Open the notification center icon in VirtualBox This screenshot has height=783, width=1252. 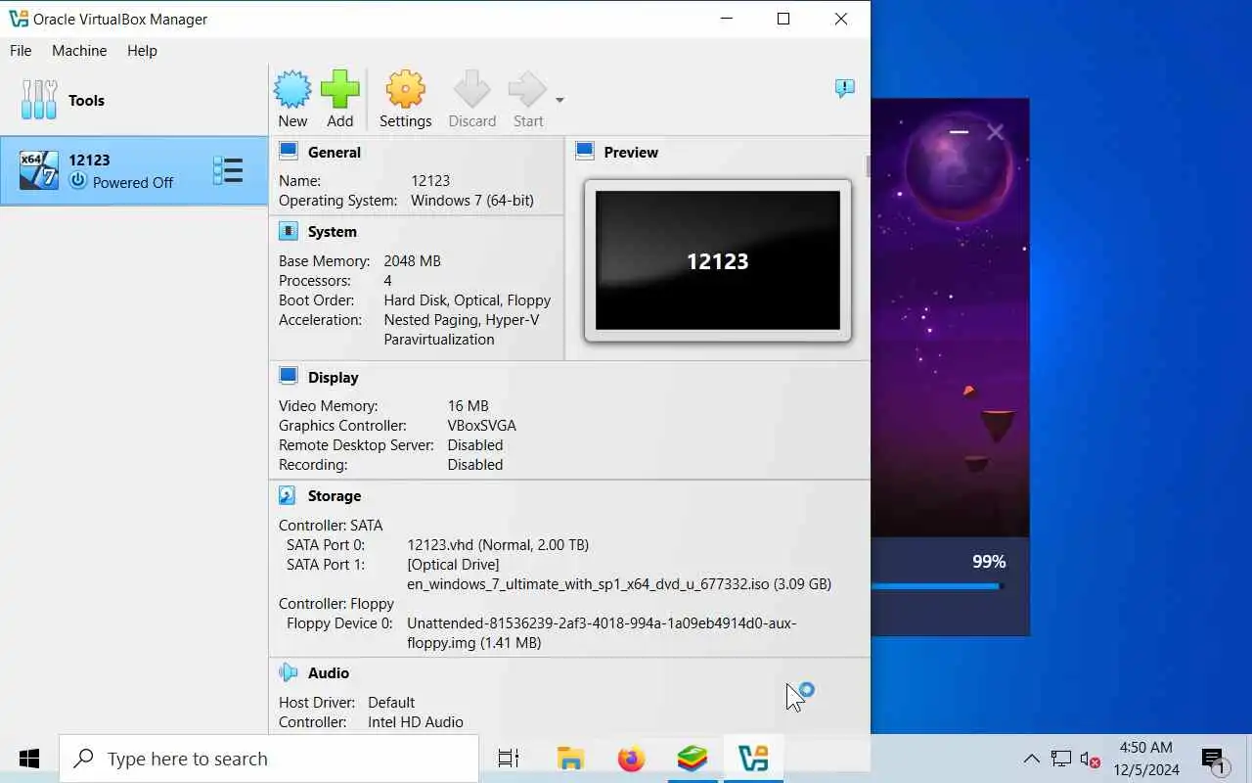click(x=845, y=88)
